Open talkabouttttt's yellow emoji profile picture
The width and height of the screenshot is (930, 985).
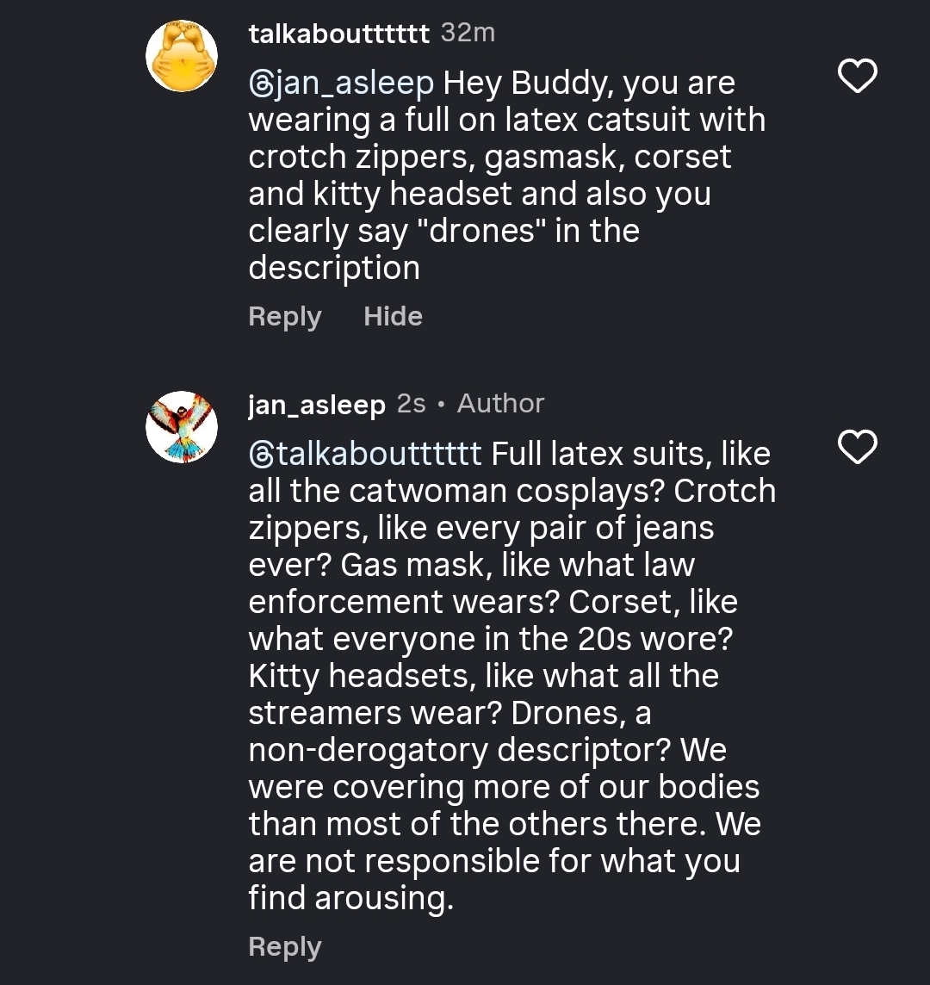[x=182, y=56]
